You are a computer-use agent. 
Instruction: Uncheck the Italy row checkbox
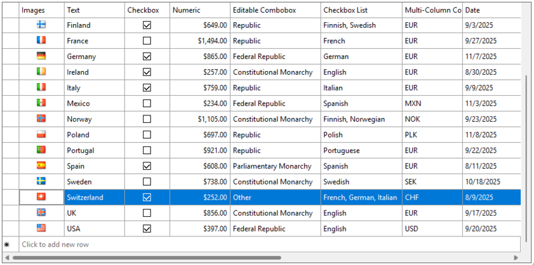tap(147, 87)
